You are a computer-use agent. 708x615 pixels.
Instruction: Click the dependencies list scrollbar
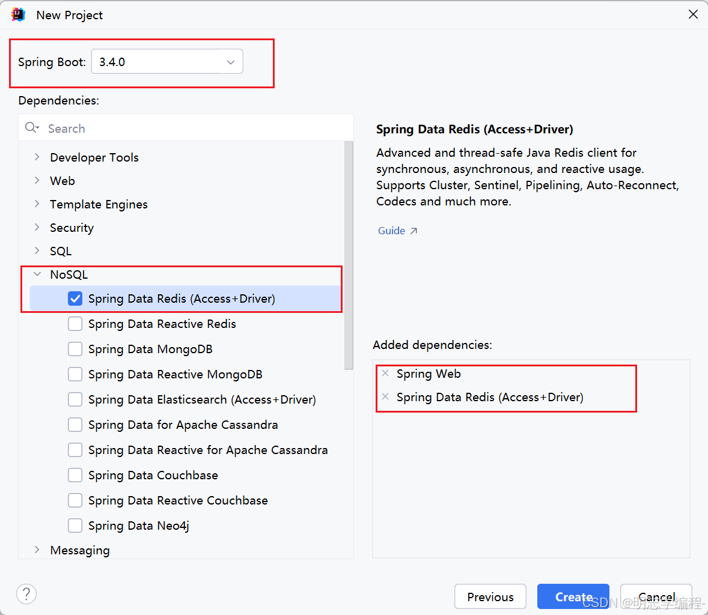pos(349,255)
